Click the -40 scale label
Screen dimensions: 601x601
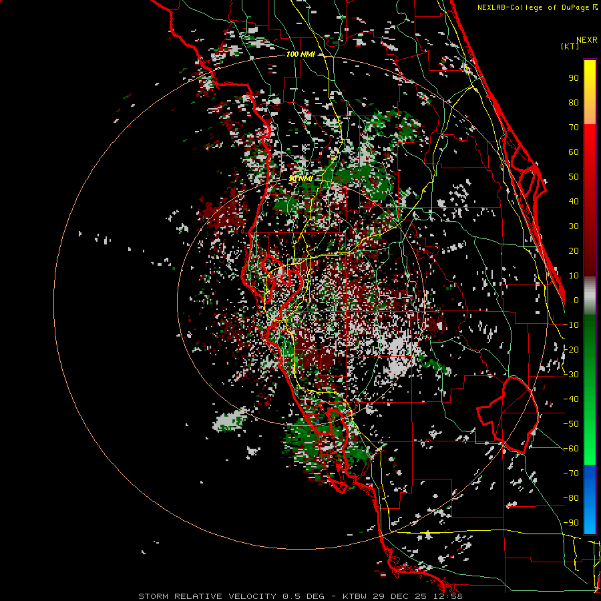click(x=571, y=399)
